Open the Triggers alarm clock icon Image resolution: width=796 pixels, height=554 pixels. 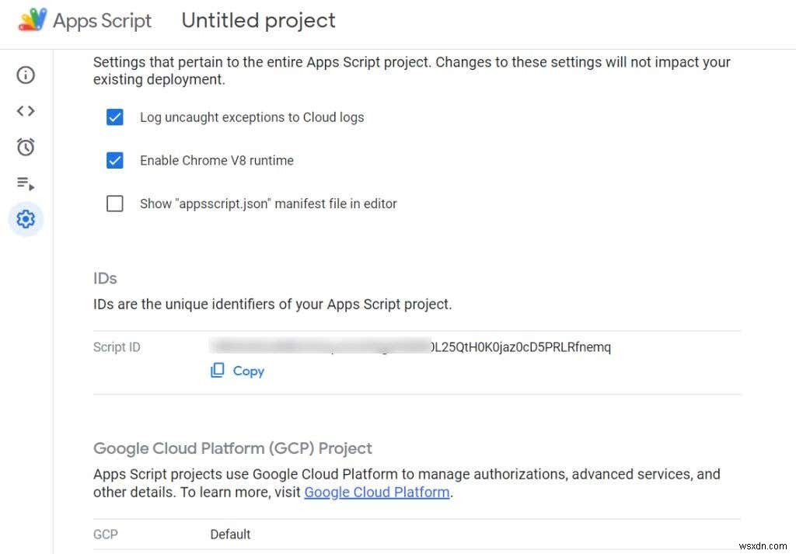[x=26, y=147]
